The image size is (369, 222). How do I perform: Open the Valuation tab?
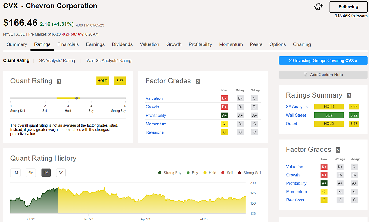149,44
